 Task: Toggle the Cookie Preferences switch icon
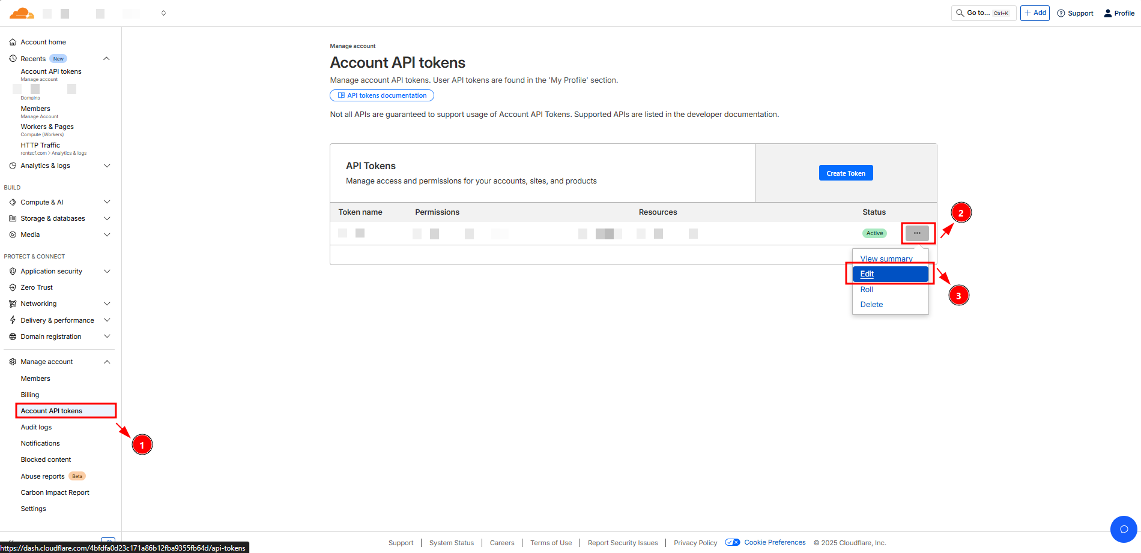(x=733, y=542)
